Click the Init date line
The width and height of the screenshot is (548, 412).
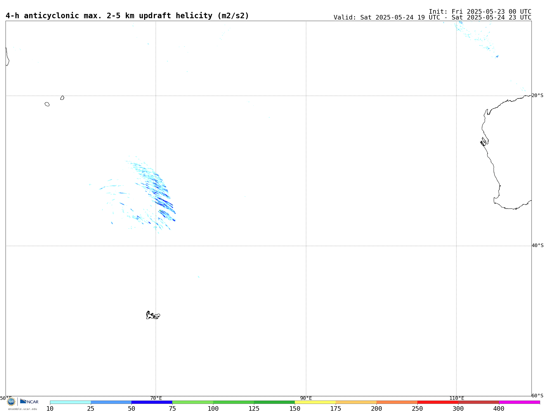click(x=480, y=12)
